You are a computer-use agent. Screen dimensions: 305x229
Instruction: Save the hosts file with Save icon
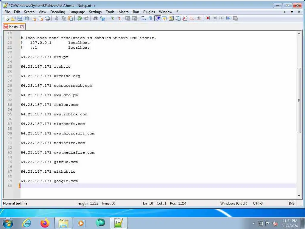20,18
